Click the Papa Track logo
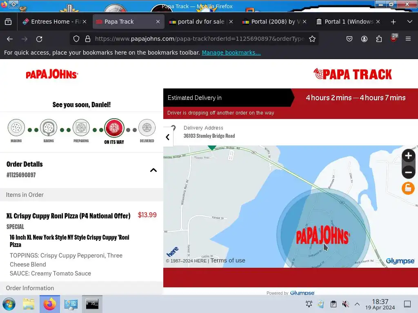This screenshot has height=313, width=418. [353, 74]
